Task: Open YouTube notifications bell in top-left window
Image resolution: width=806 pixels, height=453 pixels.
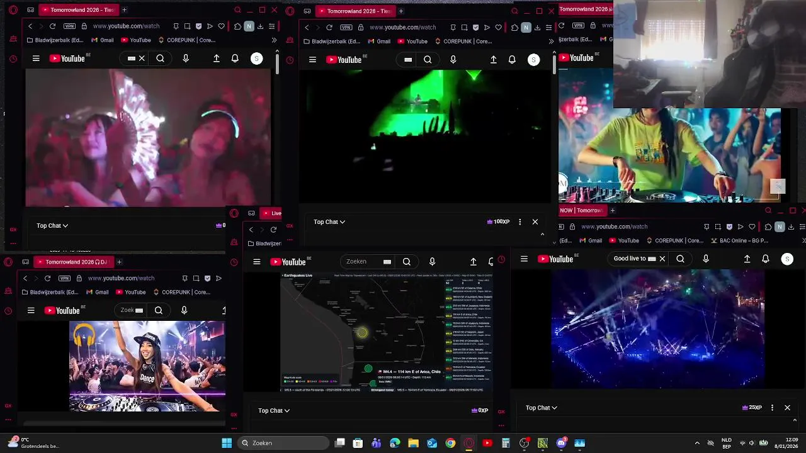Action: pyautogui.click(x=235, y=59)
